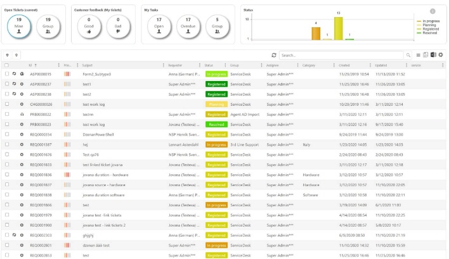Image resolution: width=449 pixels, height=259 pixels.
Task: Toggle Resolved legend entry
Action: [x=427, y=33]
